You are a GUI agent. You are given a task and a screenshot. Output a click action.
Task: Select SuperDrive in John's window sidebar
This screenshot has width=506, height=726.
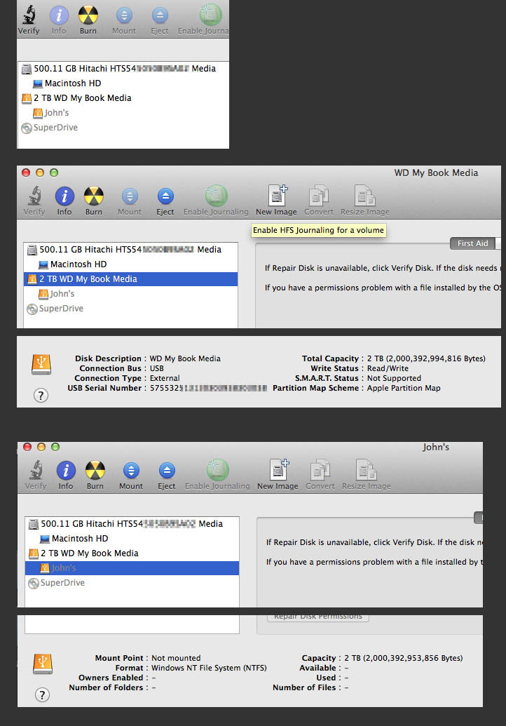tap(132, 583)
